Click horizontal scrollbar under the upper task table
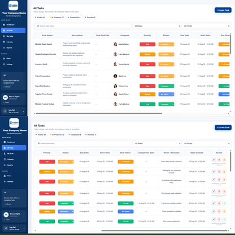 pos(99,114)
